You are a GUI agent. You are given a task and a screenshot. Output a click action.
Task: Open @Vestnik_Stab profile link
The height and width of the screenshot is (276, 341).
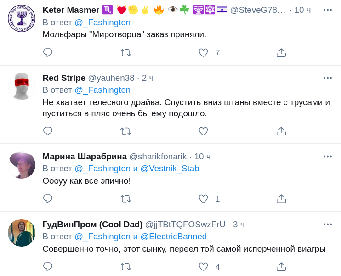click(170, 169)
